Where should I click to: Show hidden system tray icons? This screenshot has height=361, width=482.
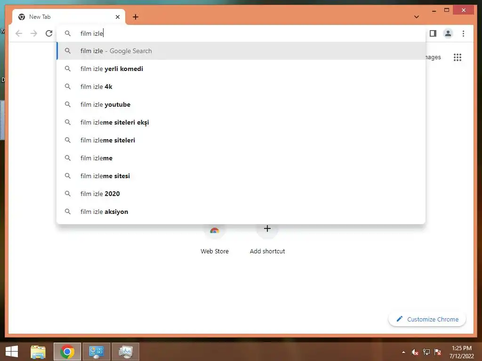click(x=403, y=352)
